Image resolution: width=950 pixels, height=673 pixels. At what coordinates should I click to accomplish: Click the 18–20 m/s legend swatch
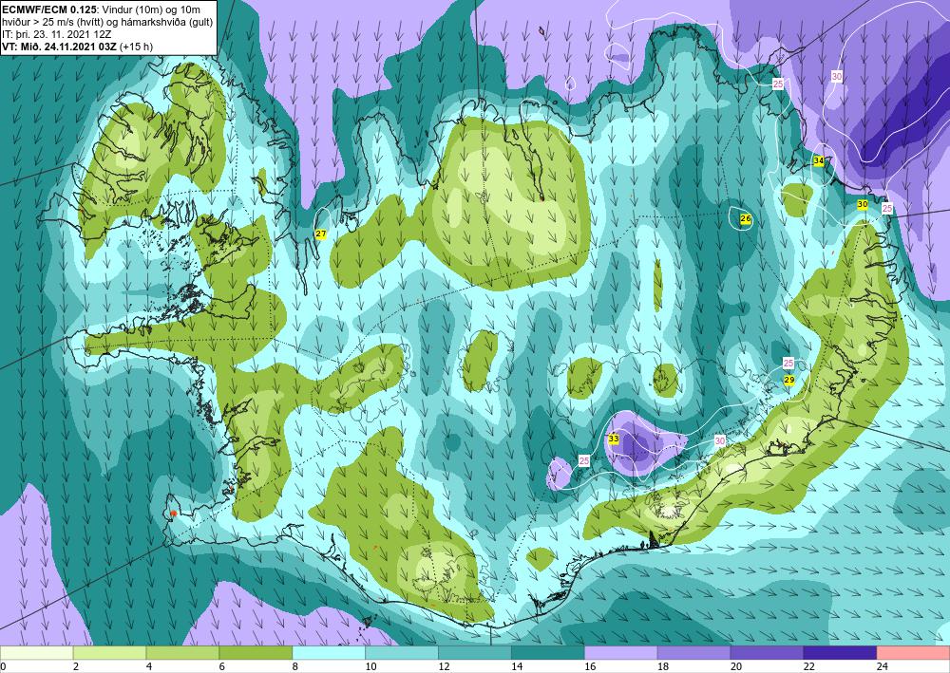point(693,653)
